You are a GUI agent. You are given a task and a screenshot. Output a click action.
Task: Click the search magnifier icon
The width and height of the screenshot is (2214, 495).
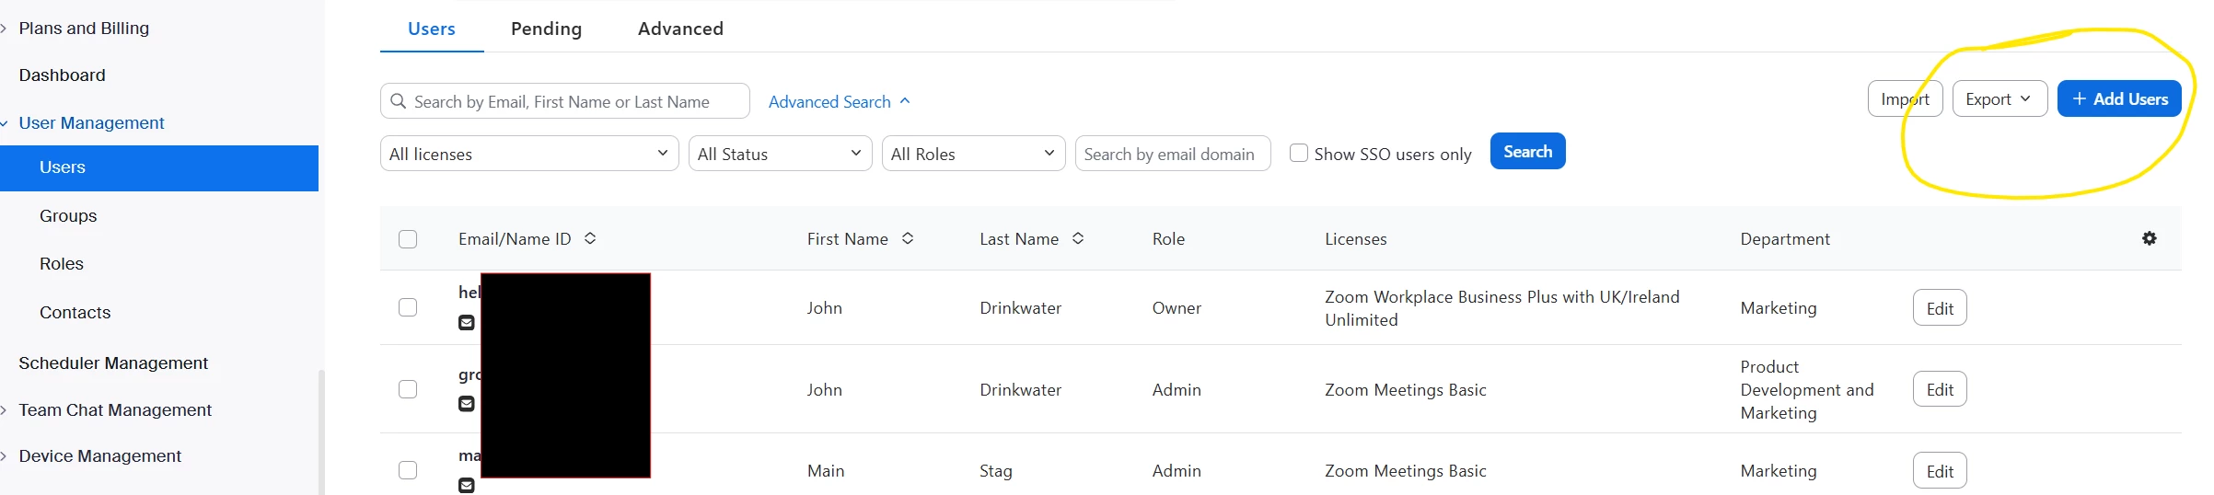point(399,101)
